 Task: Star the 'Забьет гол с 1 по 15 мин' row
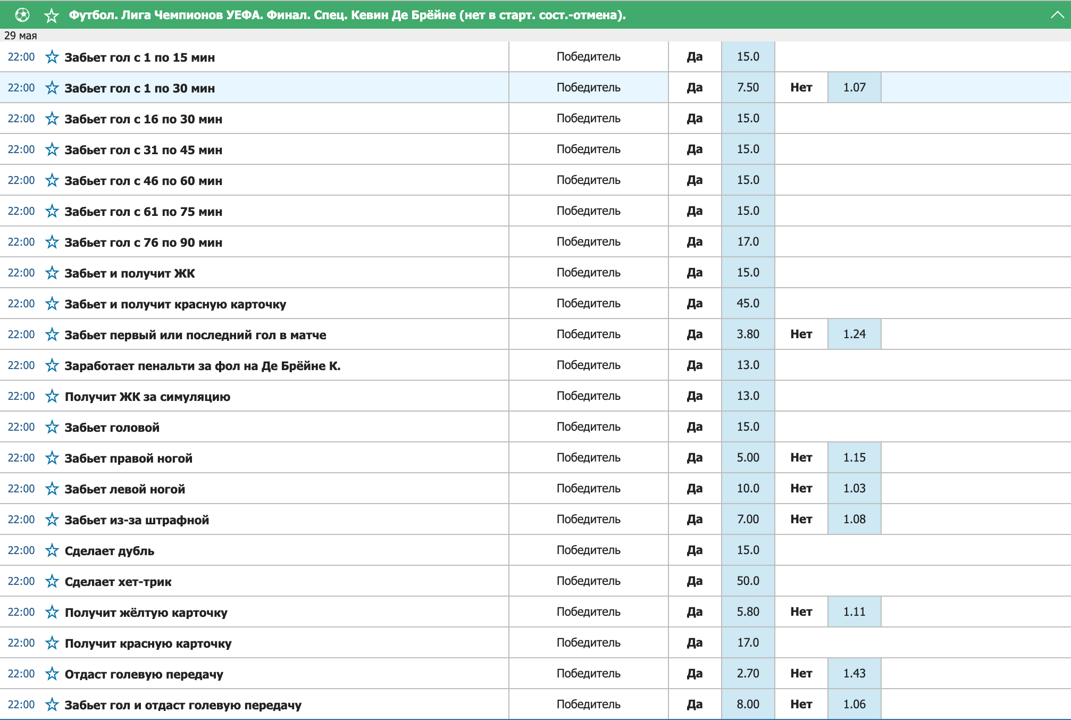click(x=52, y=57)
